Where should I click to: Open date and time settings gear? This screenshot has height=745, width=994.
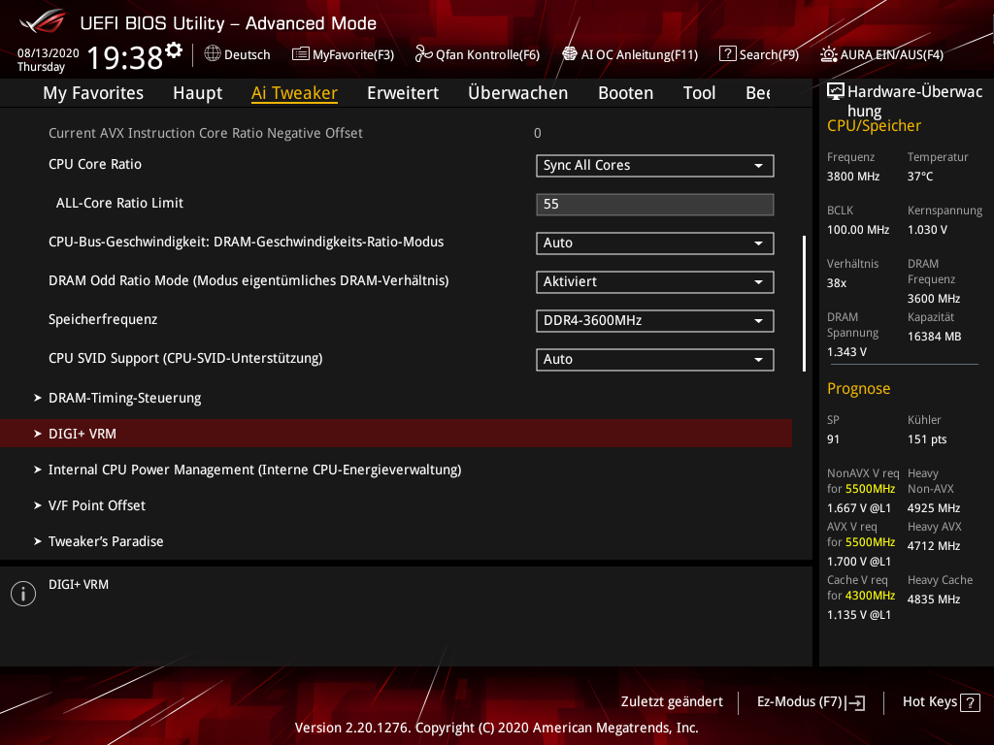pyautogui.click(x=174, y=49)
